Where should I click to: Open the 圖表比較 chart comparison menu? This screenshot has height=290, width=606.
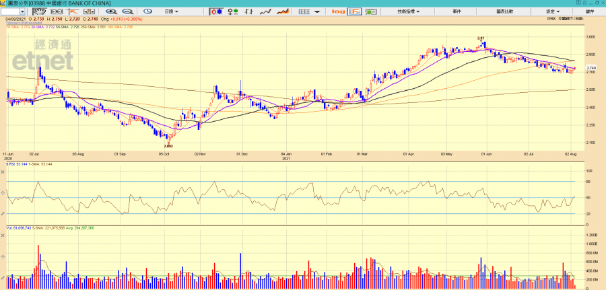504,11
